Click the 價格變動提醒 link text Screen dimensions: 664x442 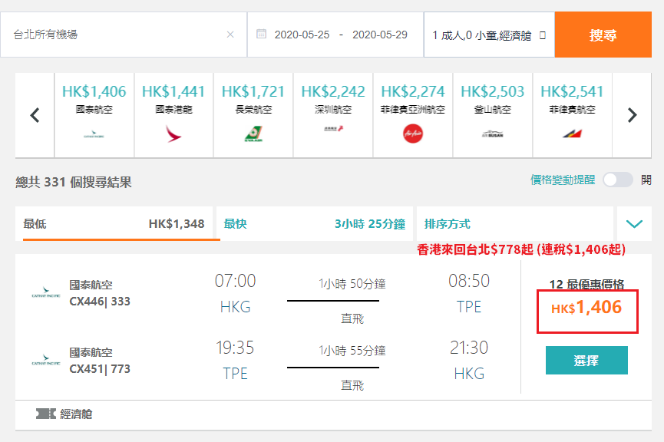point(563,180)
